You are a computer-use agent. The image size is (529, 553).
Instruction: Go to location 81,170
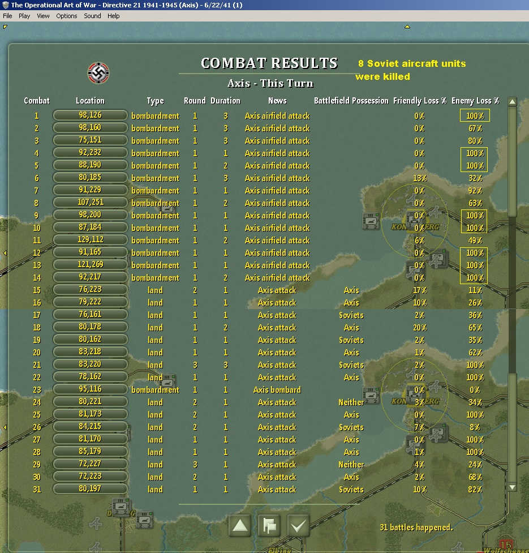tap(90, 439)
